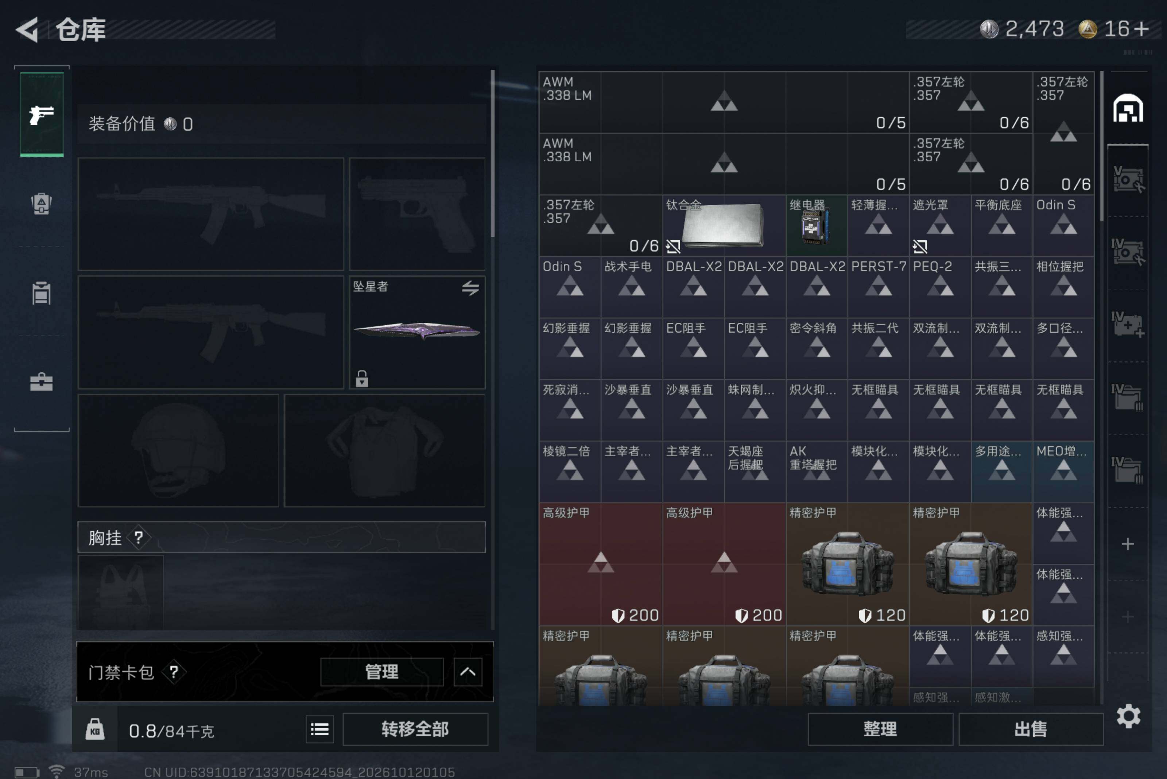Open the list view icon beside weight
The width and height of the screenshot is (1167, 779).
pyautogui.click(x=319, y=729)
